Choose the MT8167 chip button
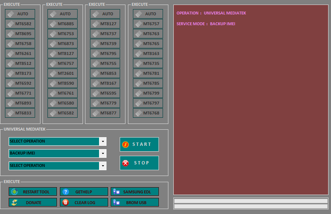Viewport: 331px width, 214px height. click(105, 83)
